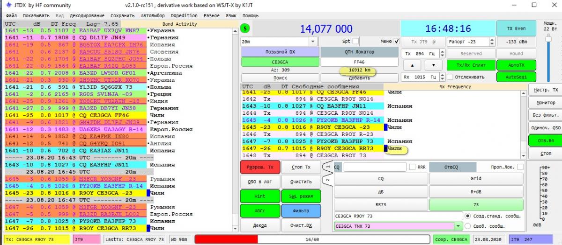Click the red Разреш. Tx button

tap(259, 167)
